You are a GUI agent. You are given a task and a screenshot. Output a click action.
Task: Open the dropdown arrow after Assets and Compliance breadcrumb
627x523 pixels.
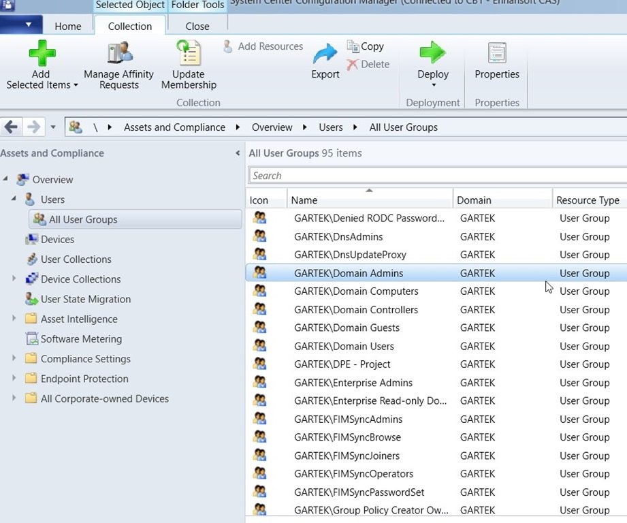click(238, 127)
